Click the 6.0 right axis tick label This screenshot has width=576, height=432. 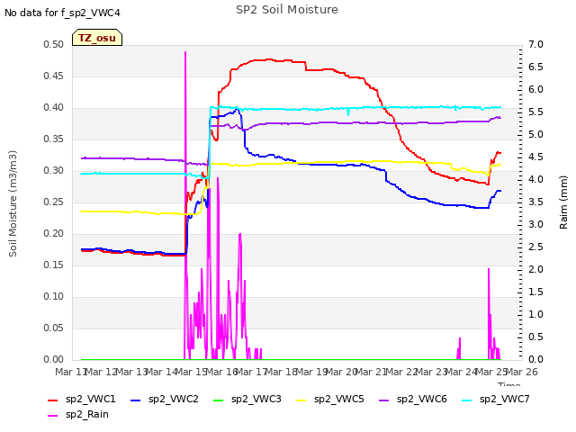pyautogui.click(x=535, y=90)
